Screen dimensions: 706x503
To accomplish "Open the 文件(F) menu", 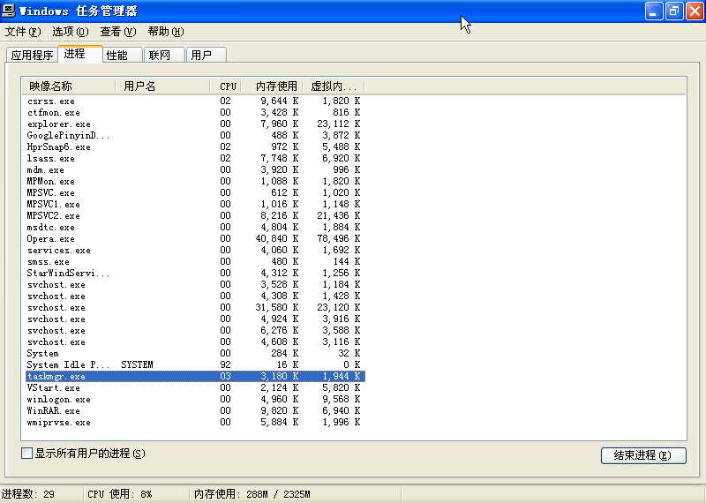I will [23, 32].
